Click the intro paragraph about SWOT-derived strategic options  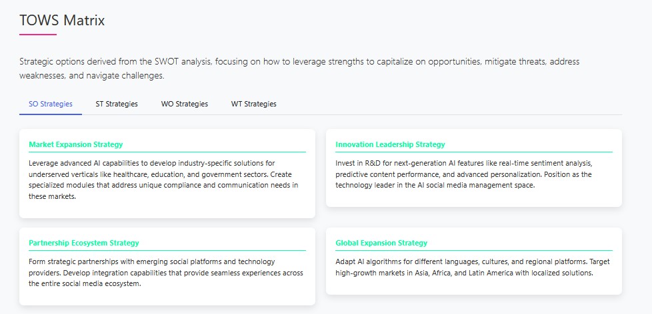point(299,69)
